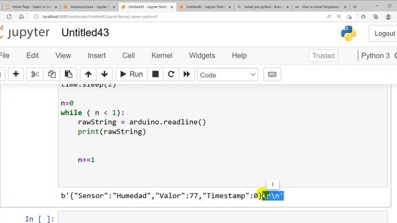This screenshot has height=223, width=397.
Task: Close the Untitled43 browser tab
Action: point(172,7)
